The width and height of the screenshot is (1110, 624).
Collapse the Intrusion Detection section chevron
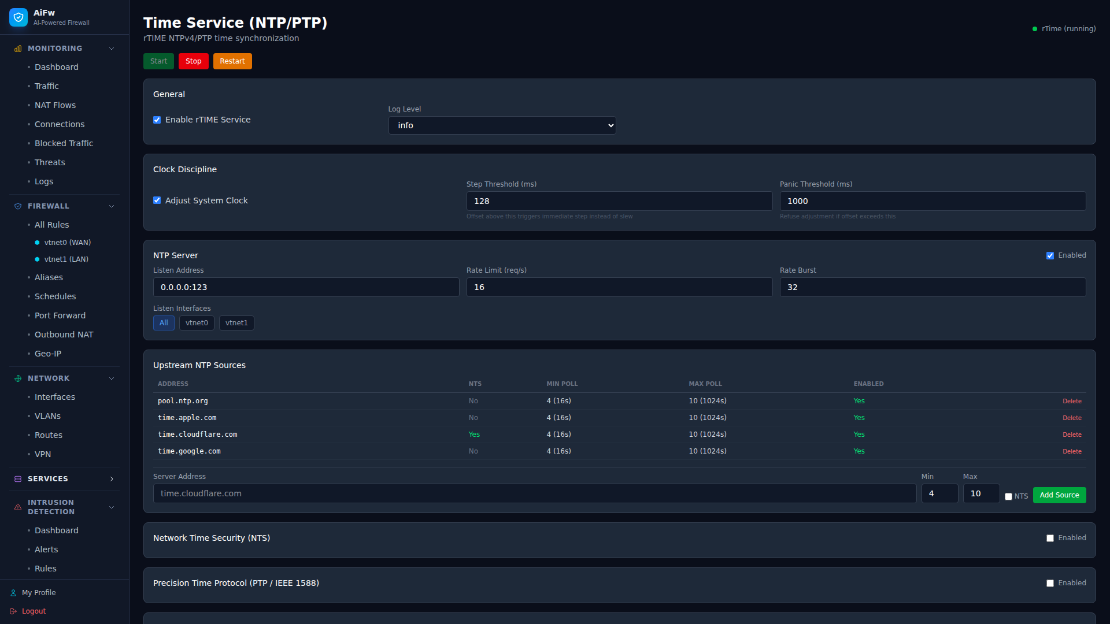pyautogui.click(x=112, y=507)
